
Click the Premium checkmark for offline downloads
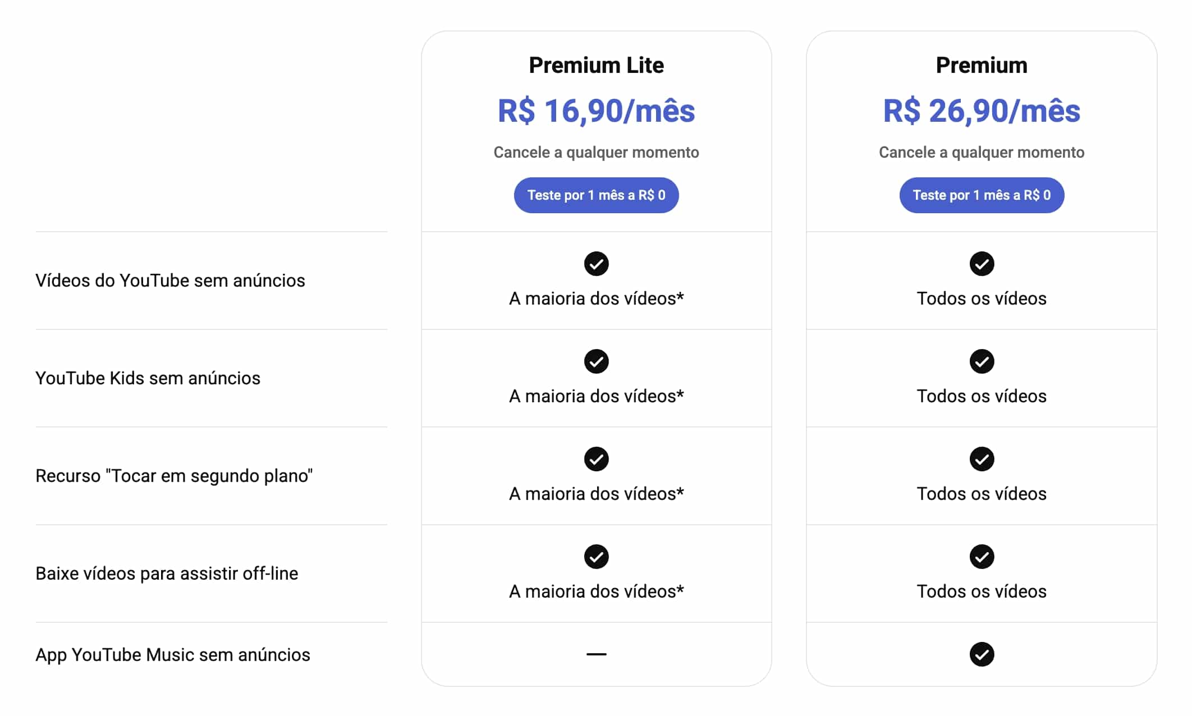(982, 557)
